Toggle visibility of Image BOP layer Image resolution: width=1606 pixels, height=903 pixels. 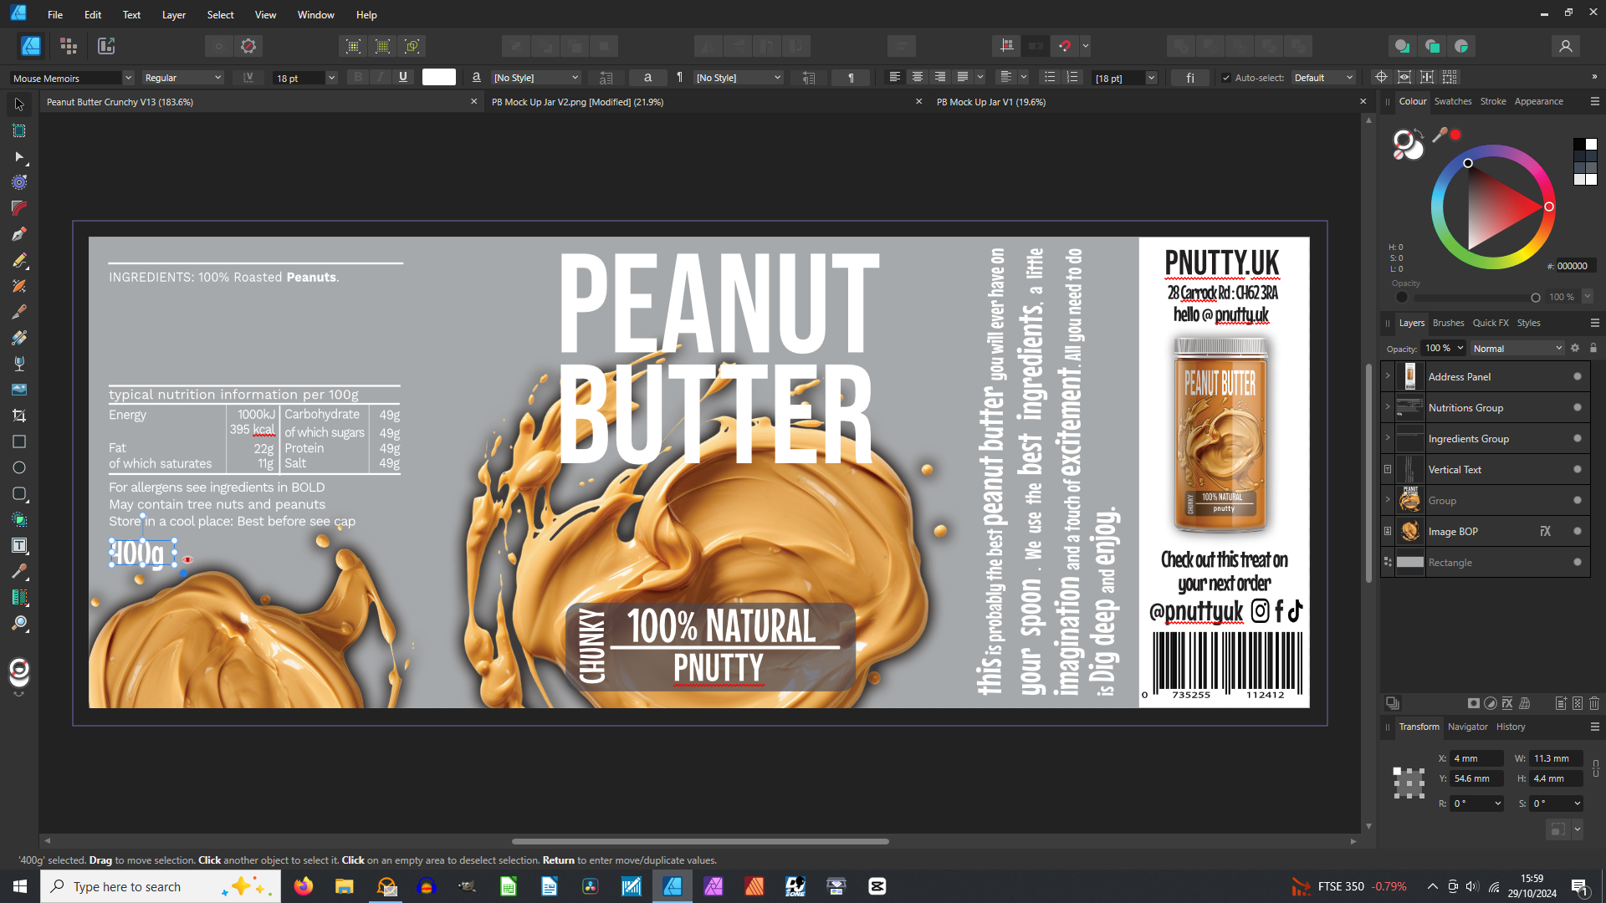coord(1578,532)
